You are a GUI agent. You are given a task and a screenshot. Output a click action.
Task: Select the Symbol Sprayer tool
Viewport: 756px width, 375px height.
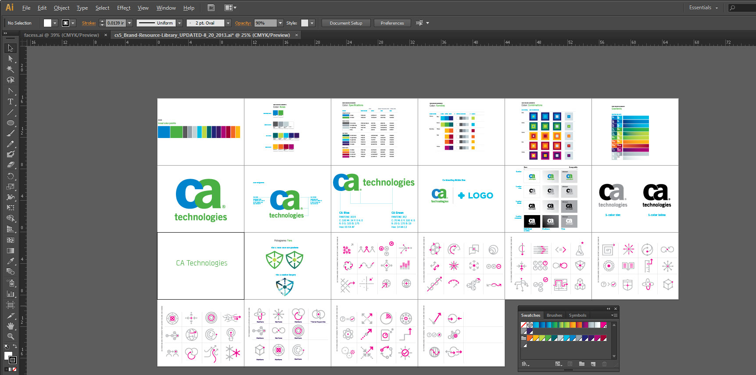click(11, 283)
